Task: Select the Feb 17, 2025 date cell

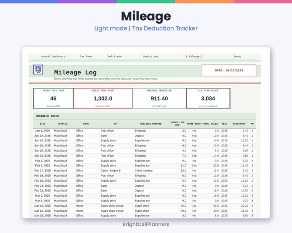Action: coord(42,171)
